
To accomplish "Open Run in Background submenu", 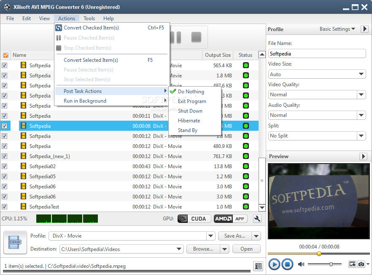I will click(x=111, y=101).
